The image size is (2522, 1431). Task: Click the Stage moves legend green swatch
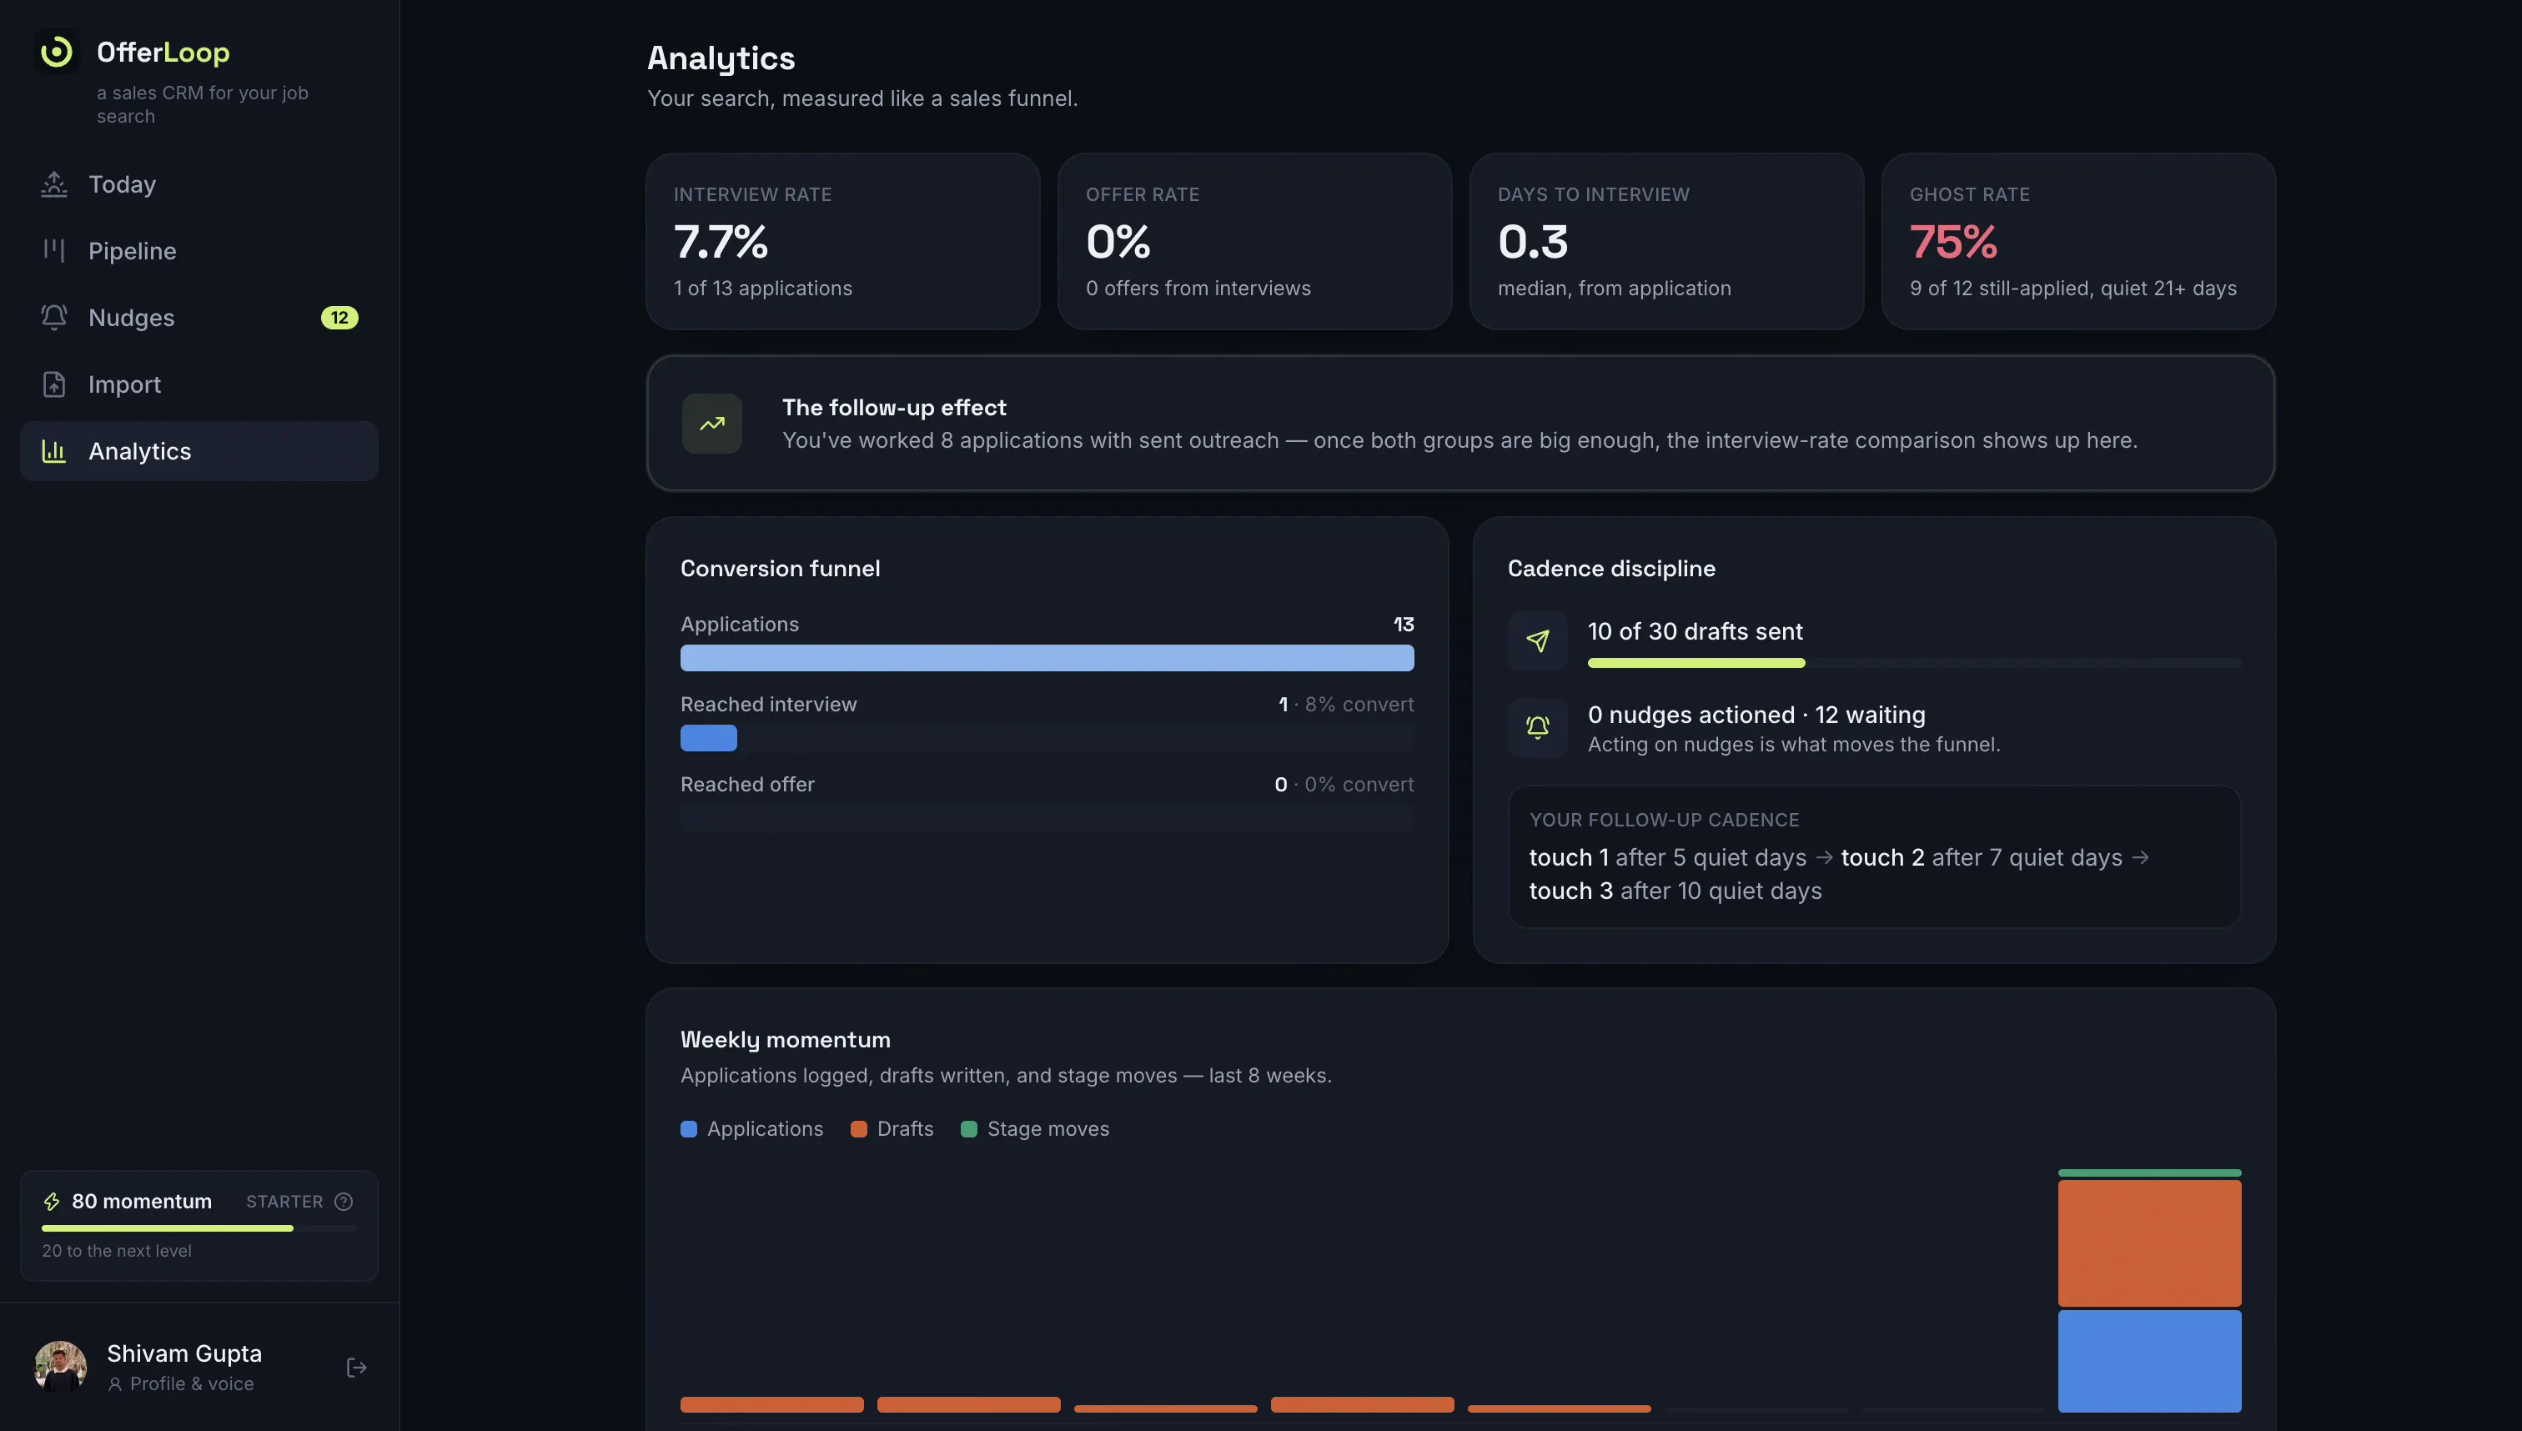point(969,1129)
